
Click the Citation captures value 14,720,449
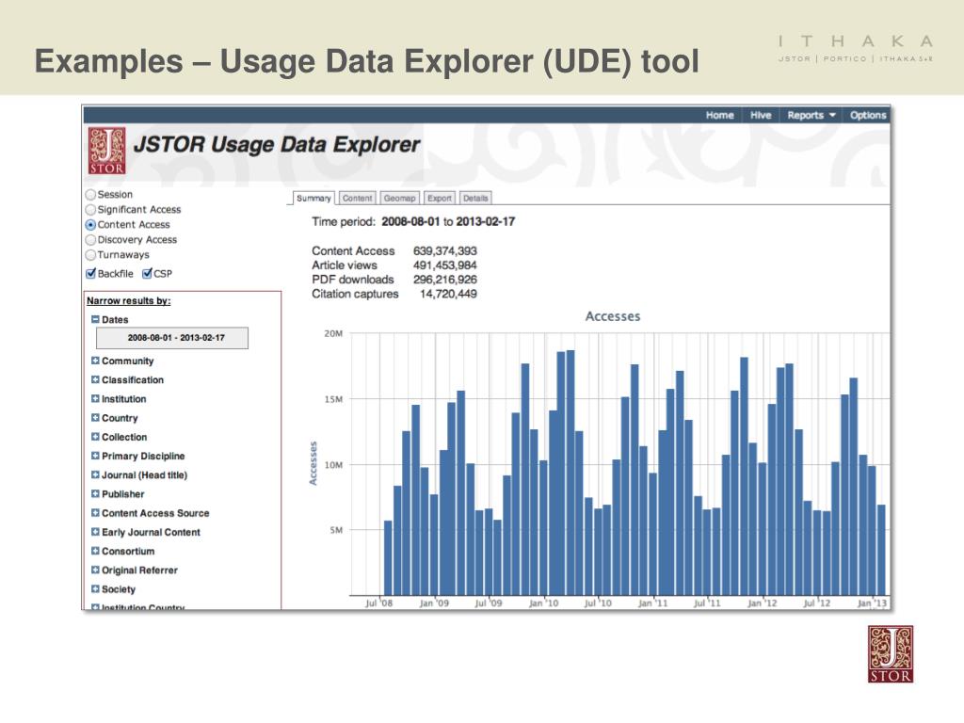[448, 294]
